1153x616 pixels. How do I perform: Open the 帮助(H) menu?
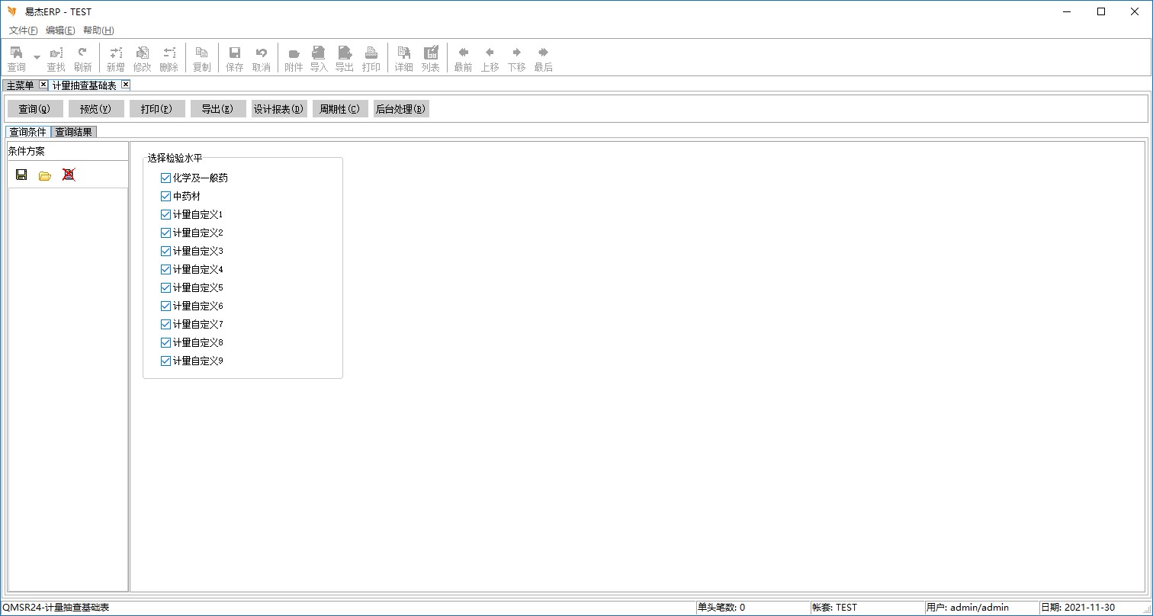click(x=98, y=30)
